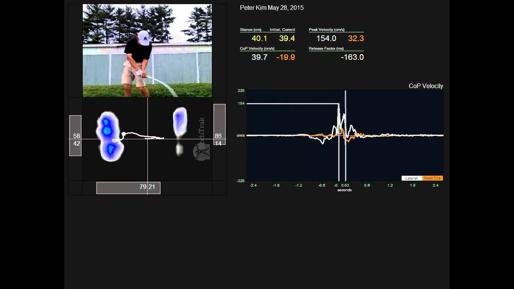Click the orange CoP velocity value -19.9
The height and width of the screenshot is (289, 514).
point(286,57)
